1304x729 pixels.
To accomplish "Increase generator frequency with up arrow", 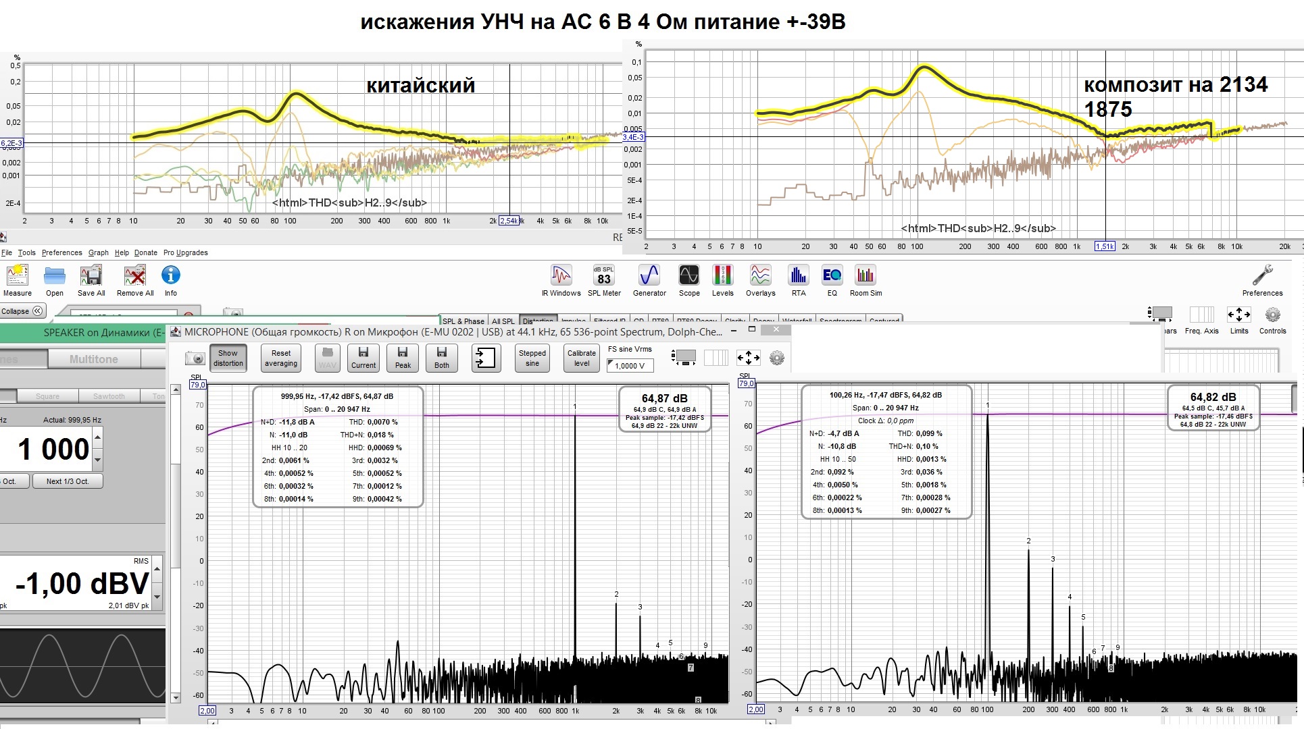I will pos(98,437).
